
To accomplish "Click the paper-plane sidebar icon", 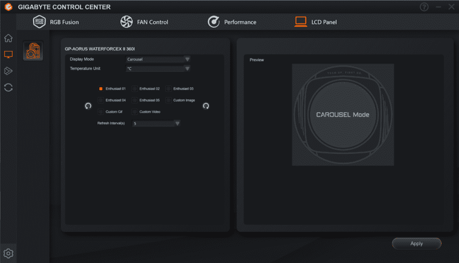I will pyautogui.click(x=8, y=71).
